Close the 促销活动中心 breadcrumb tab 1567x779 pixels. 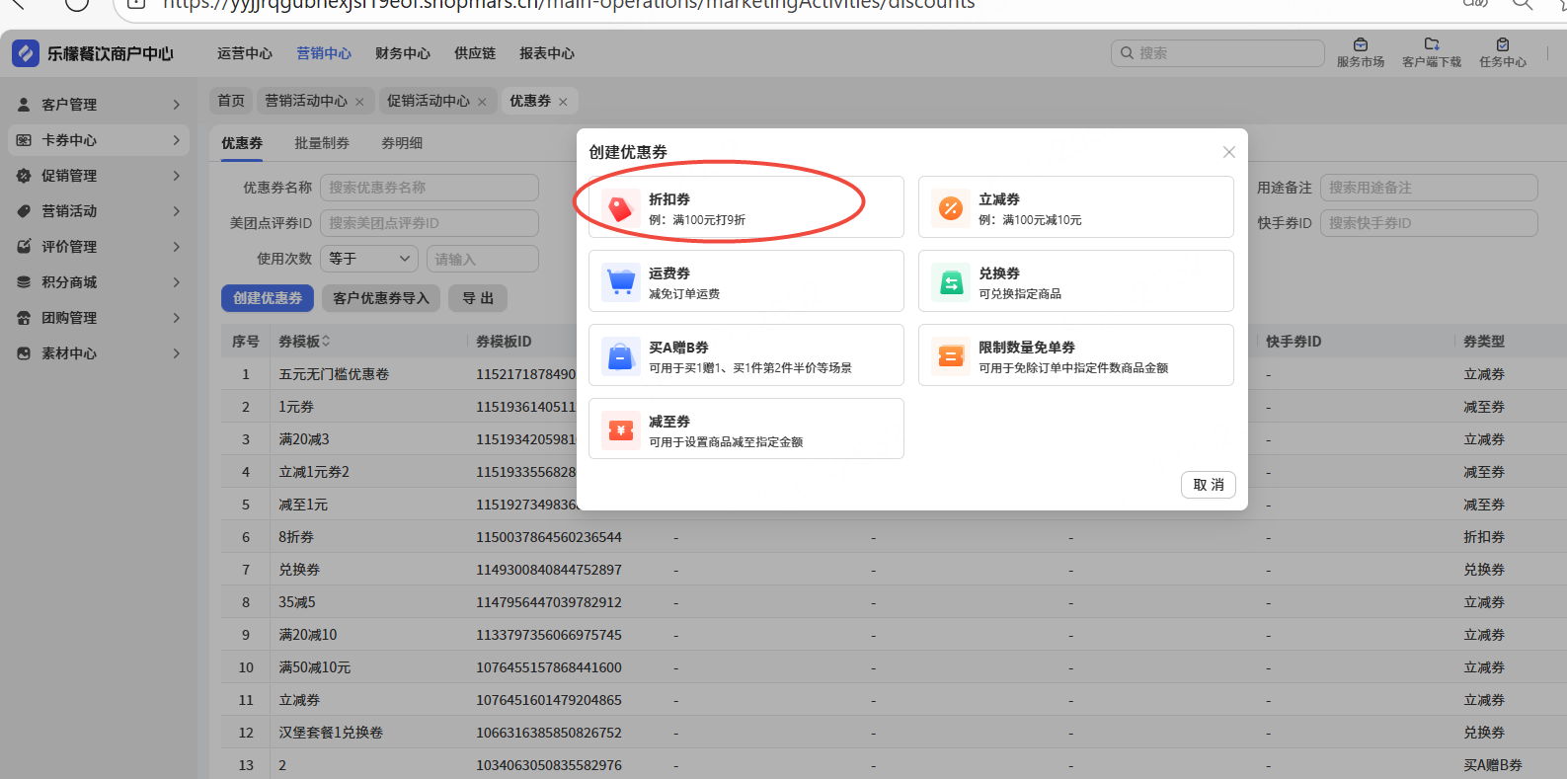tap(482, 102)
